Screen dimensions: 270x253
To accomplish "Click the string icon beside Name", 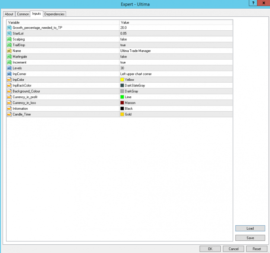I will 9,51.
